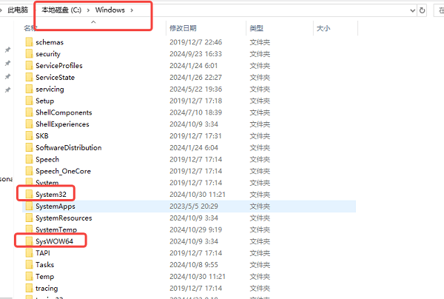The width and height of the screenshot is (444, 299).
Task: Select the Speech_OneCore folder icon
Action: pyautogui.click(x=29, y=171)
